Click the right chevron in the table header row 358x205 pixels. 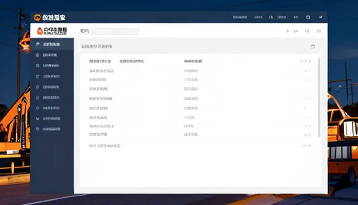tap(310, 61)
